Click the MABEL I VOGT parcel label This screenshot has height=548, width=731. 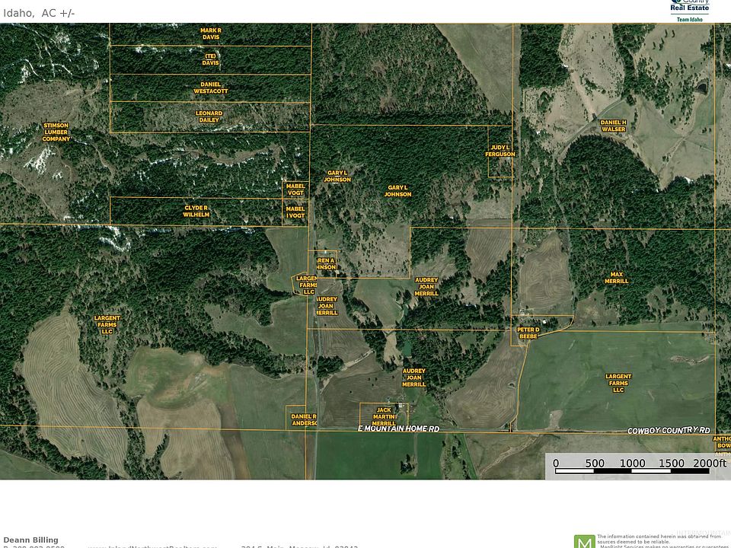tap(295, 212)
